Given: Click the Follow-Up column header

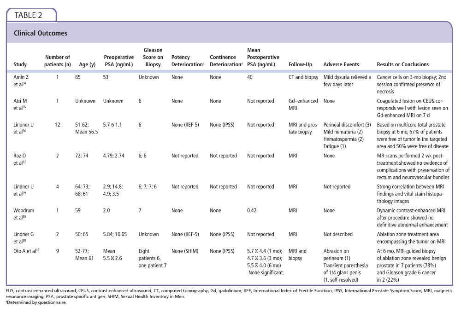Looking at the screenshot, I should pyautogui.click(x=299, y=64).
